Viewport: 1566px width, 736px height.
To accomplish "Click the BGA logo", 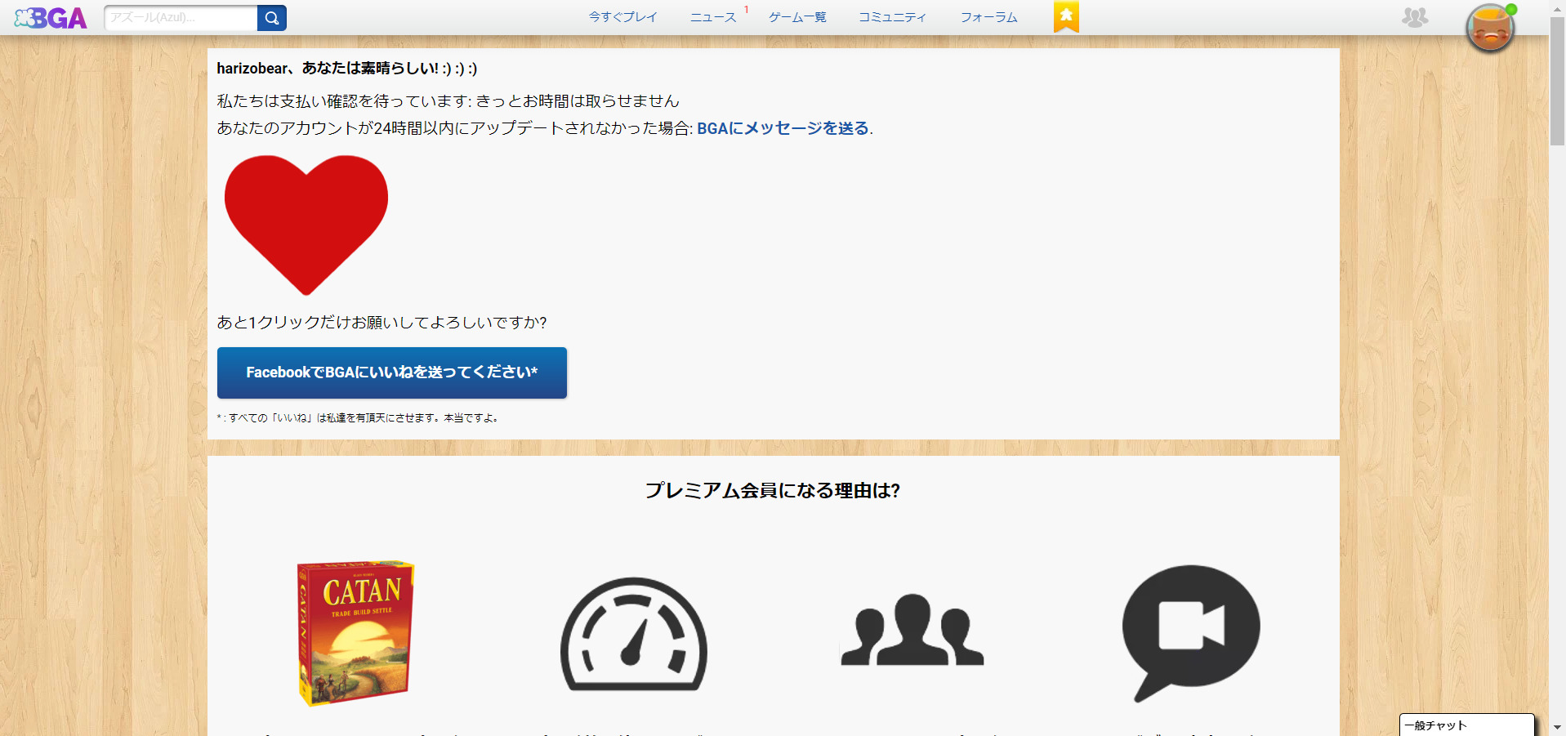I will [51, 18].
